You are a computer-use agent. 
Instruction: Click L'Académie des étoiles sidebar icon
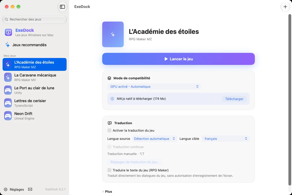(x=8, y=64)
